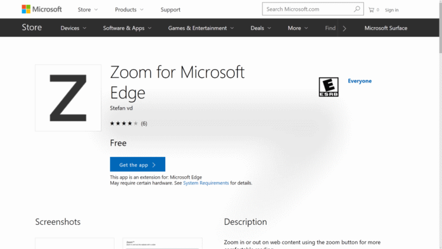This screenshot has height=249, width=442.
Task: Click the Search Microsoft.com input field
Action: tap(308, 9)
